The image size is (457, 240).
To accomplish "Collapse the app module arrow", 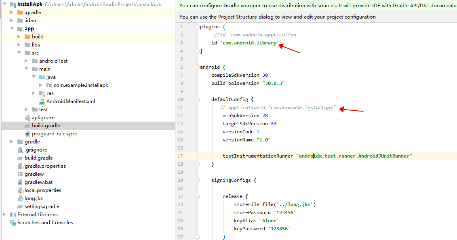I will pos(12,28).
